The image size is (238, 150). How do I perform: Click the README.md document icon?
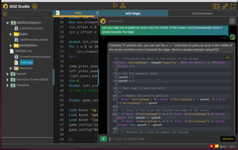click(x=12, y=51)
